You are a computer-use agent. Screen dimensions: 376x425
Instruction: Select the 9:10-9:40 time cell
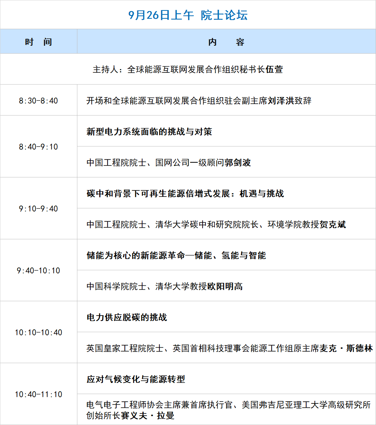38,209
